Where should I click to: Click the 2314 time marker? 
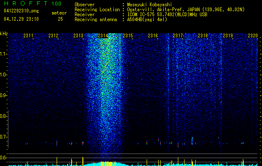[103, 35]
